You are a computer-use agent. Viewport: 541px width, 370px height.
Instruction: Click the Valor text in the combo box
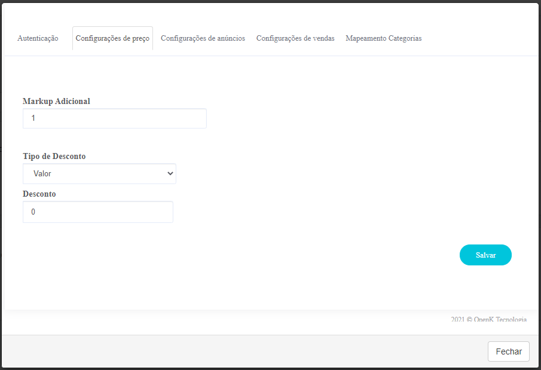point(42,173)
